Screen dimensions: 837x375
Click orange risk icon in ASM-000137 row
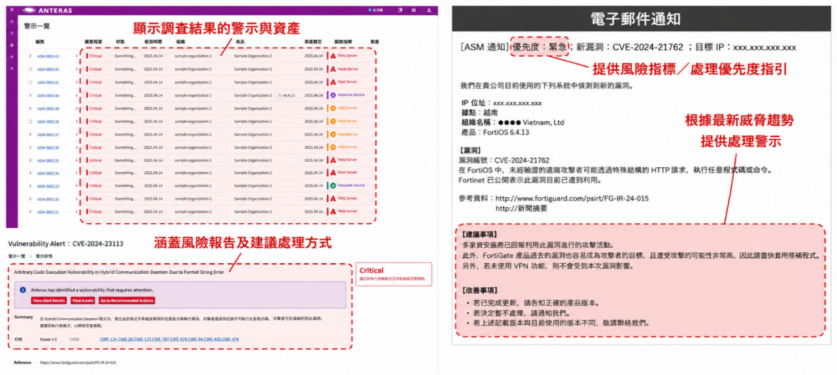coord(333,134)
